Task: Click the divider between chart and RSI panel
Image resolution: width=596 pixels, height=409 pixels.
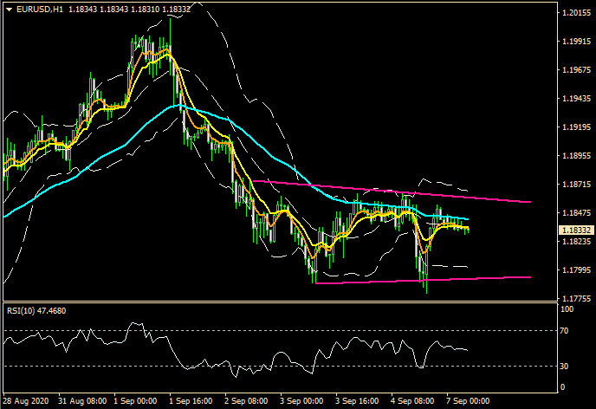Action: click(x=277, y=302)
